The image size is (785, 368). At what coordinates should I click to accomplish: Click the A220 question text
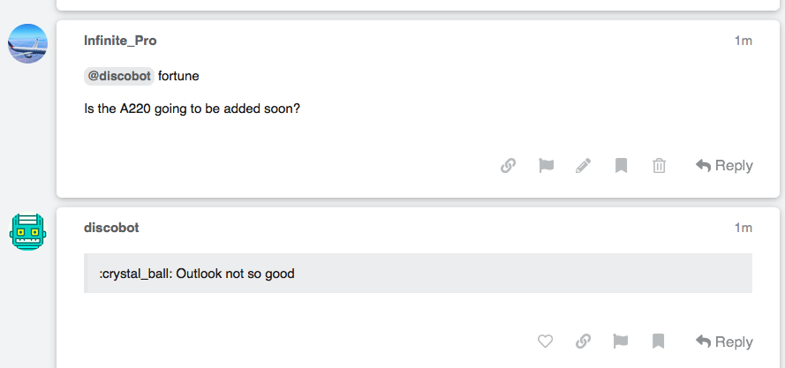(192, 110)
